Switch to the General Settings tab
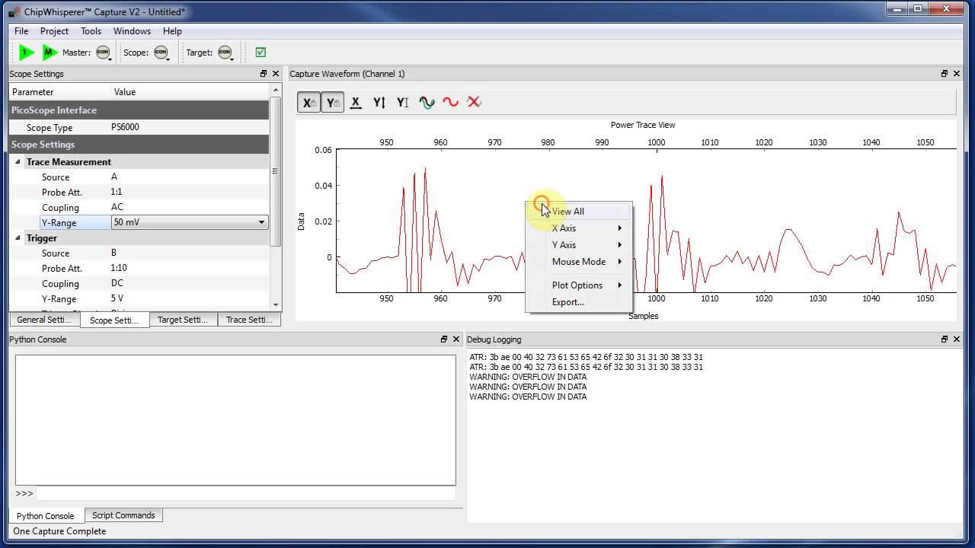Image resolution: width=975 pixels, height=548 pixels. pos(44,320)
